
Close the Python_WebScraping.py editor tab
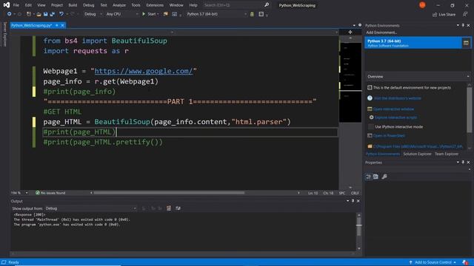click(x=62, y=25)
